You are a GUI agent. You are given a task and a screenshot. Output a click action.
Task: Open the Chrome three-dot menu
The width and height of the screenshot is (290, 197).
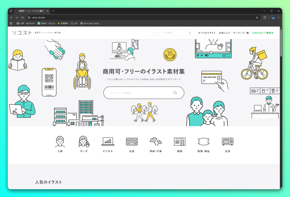click(x=279, y=17)
